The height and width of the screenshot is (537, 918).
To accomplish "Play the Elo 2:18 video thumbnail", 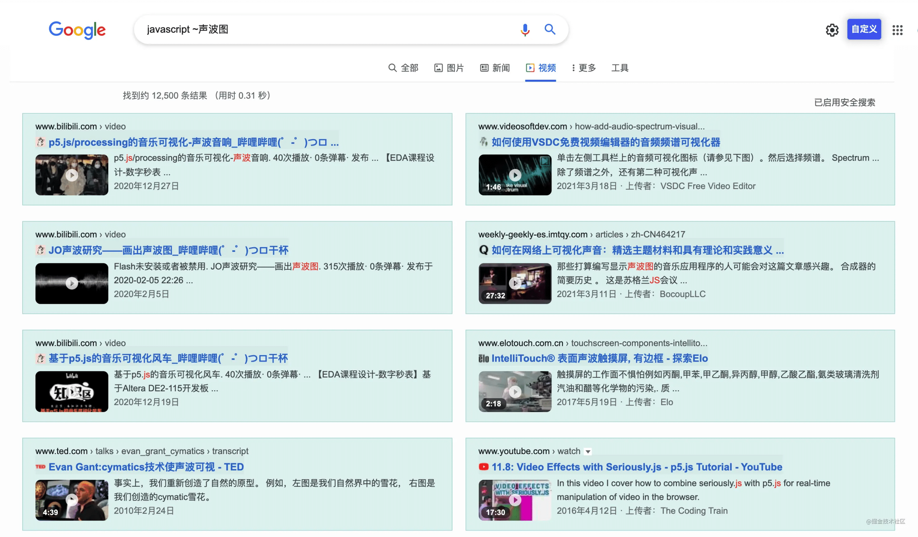I will (x=515, y=392).
